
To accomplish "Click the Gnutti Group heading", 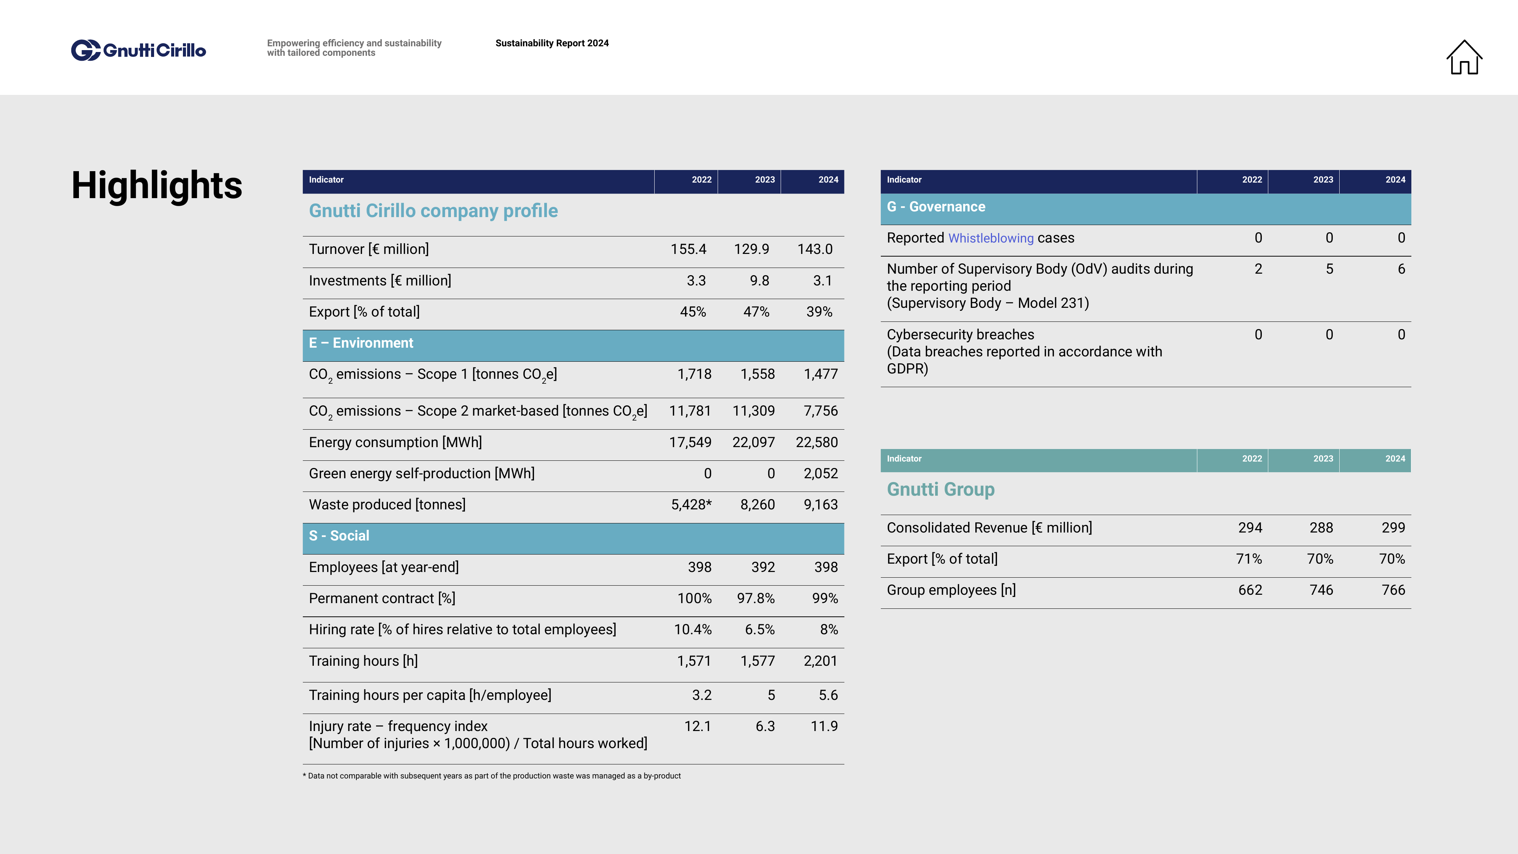I will pyautogui.click(x=940, y=490).
